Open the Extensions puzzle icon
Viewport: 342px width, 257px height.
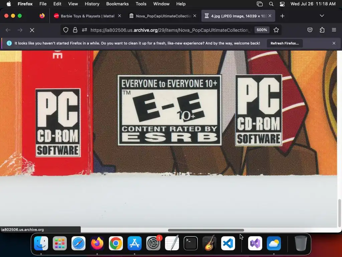pos(322,30)
